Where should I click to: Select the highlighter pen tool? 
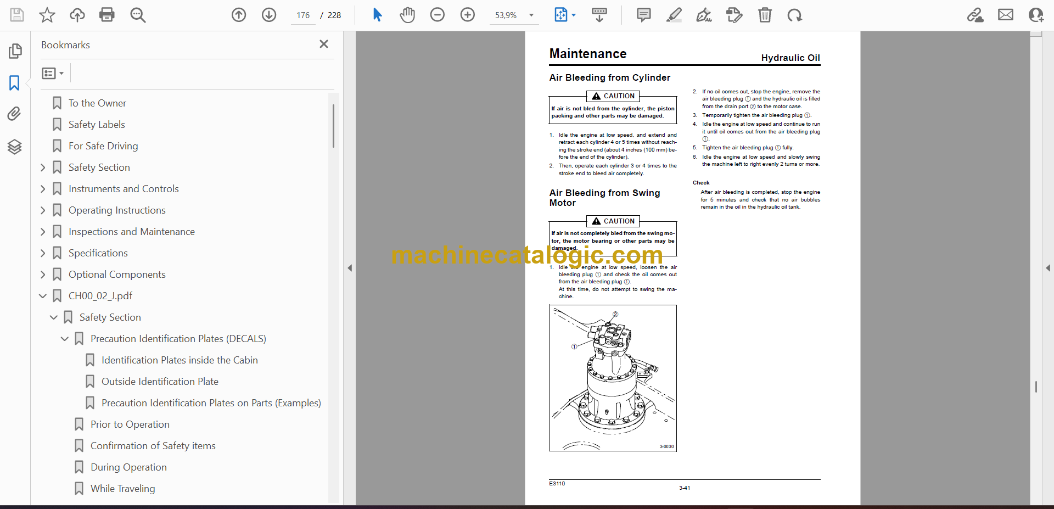pos(674,15)
